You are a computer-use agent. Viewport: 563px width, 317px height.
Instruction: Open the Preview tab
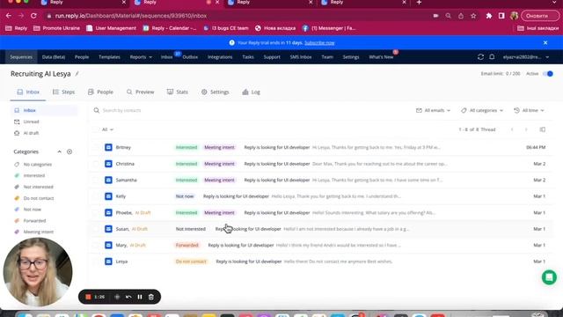[x=140, y=92]
